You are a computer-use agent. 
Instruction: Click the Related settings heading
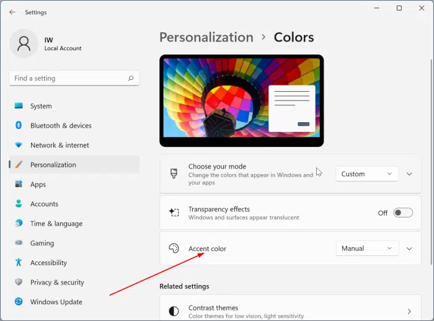point(184,286)
